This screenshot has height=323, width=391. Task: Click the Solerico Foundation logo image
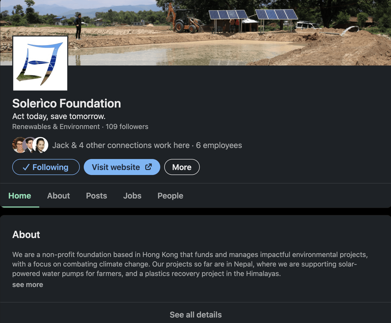[x=40, y=63]
